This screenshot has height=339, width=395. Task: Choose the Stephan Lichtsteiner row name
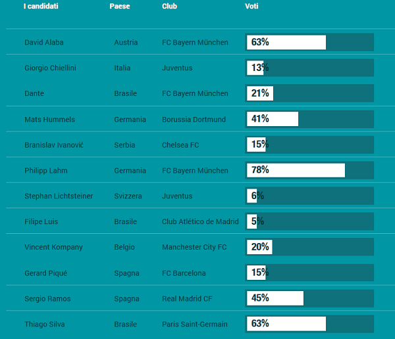pos(59,196)
